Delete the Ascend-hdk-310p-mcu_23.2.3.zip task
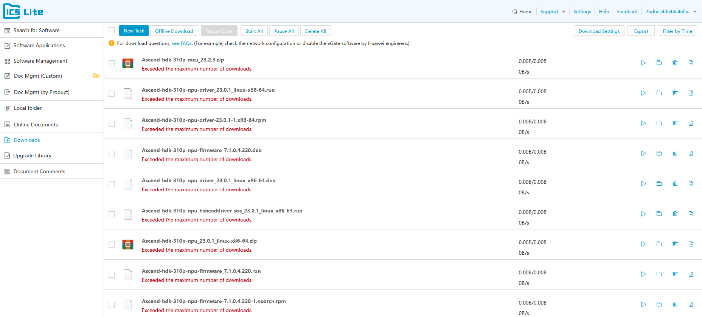The image size is (702, 317). [675, 63]
